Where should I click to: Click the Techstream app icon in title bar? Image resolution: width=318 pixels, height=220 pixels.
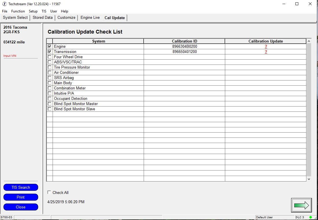pos(4,4)
